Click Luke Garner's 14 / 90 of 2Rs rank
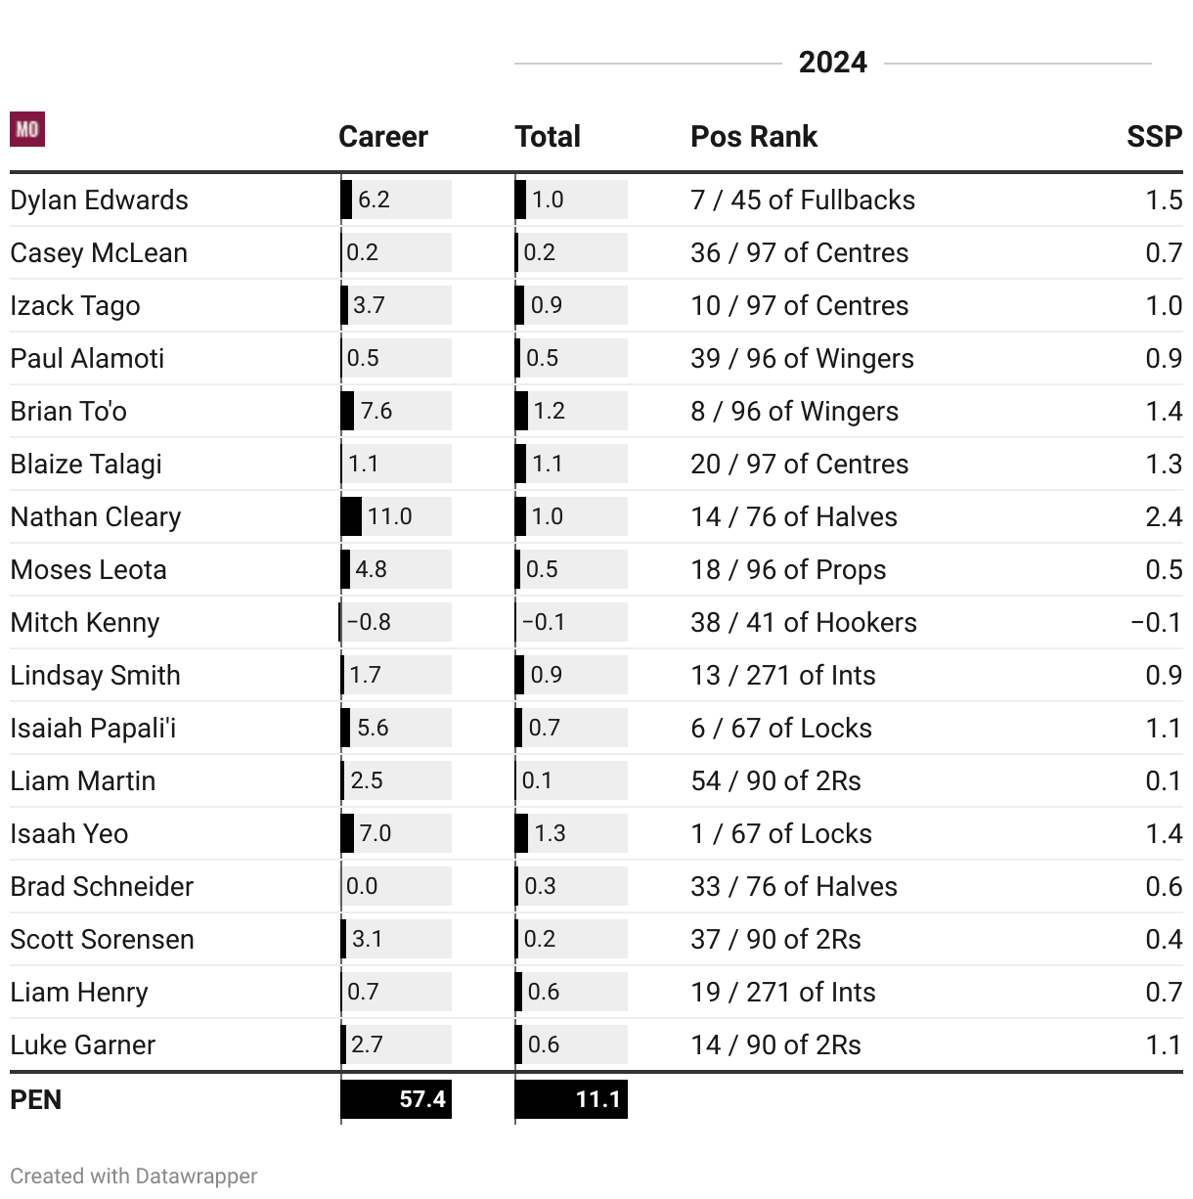Image resolution: width=1193 pixels, height=1199 pixels. (776, 1044)
